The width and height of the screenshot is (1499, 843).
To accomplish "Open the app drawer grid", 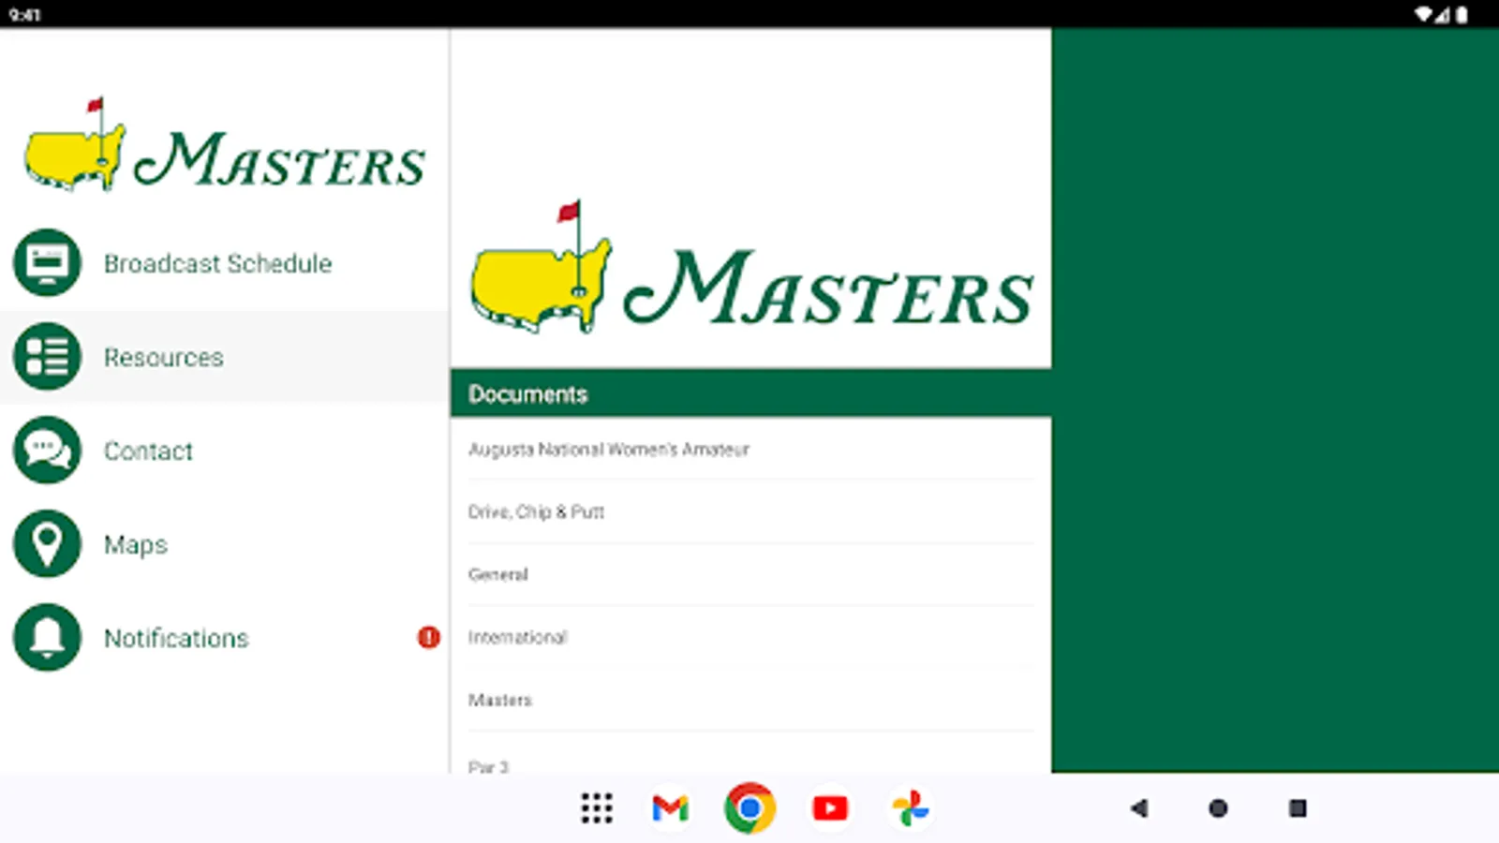I will click(x=596, y=807).
